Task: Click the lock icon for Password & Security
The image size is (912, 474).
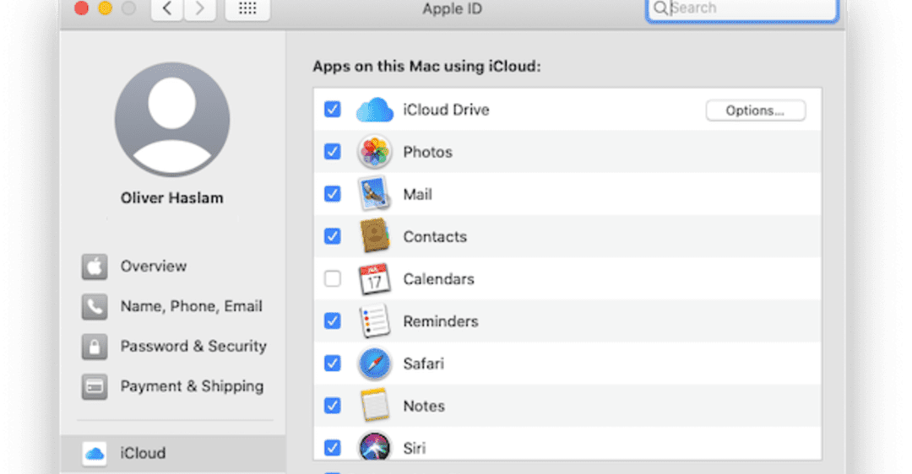Action: (x=95, y=347)
